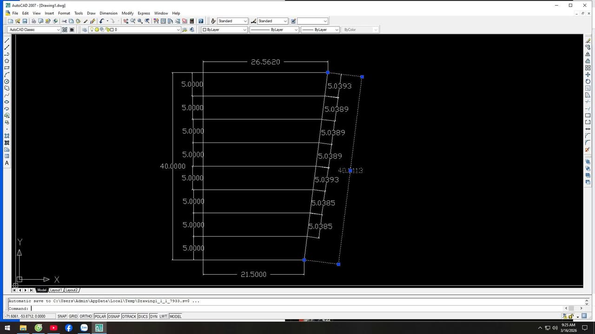This screenshot has height=334, width=595.
Task: Toggle OSNAP in the status bar
Action: point(114,316)
